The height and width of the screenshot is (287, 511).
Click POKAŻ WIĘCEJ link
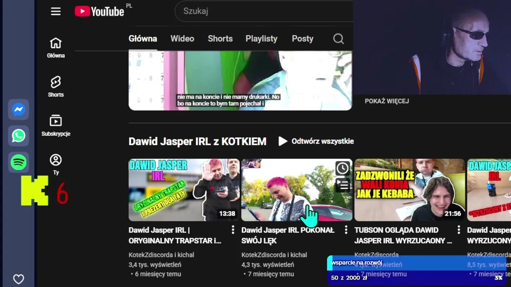coord(387,101)
